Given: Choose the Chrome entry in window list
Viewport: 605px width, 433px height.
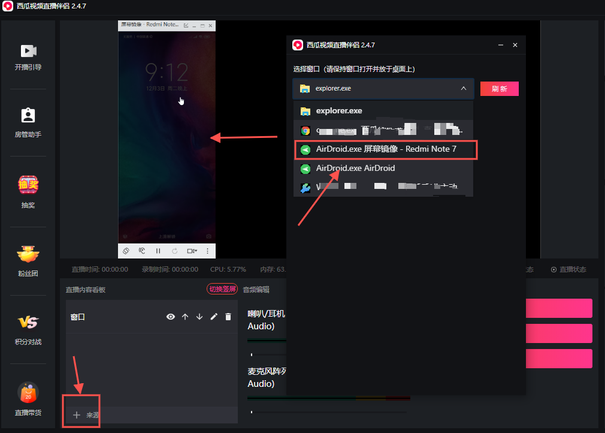Looking at the screenshot, I should tap(383, 130).
